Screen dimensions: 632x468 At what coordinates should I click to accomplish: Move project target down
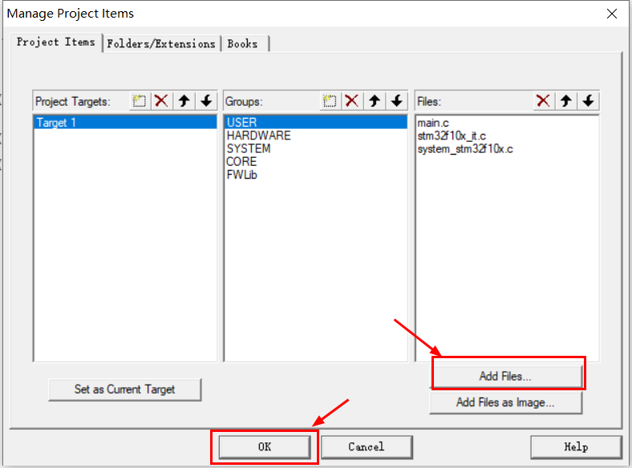(x=206, y=101)
